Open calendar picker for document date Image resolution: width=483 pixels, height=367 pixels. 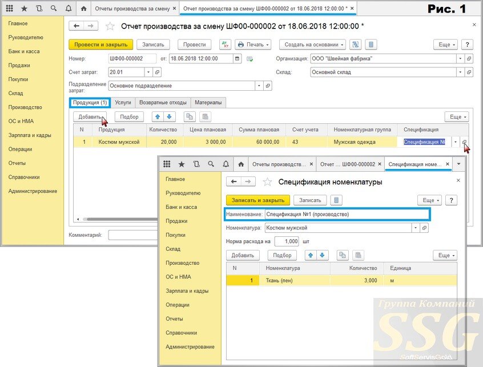(x=237, y=58)
